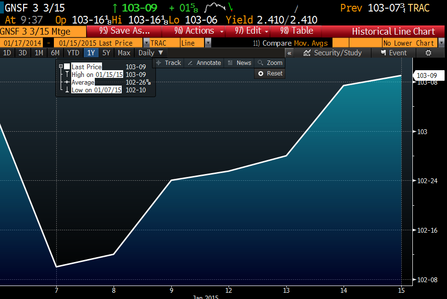Screen dimensions: 447x299
Task: Click the start date field 01/17/2014
Action: [21, 43]
